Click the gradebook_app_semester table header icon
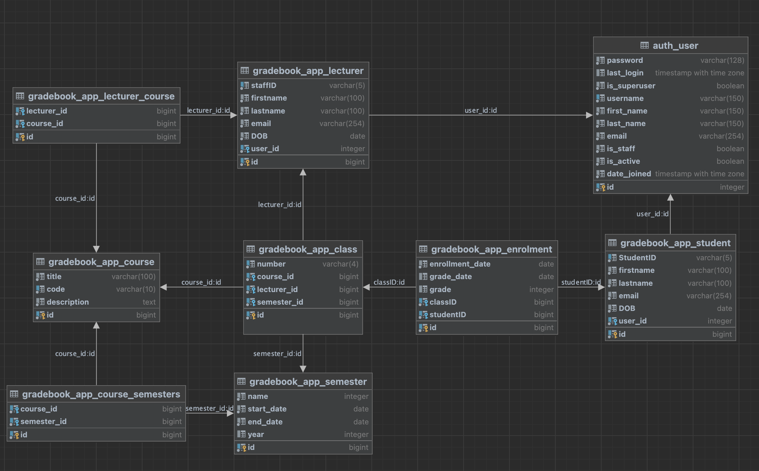 241,382
